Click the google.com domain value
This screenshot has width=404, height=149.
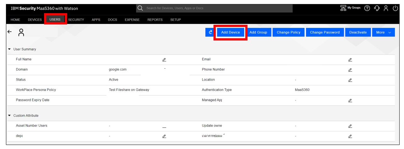(118, 70)
